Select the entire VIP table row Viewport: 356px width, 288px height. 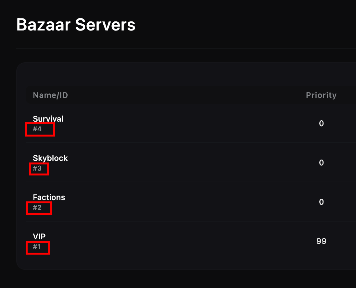tap(182, 241)
